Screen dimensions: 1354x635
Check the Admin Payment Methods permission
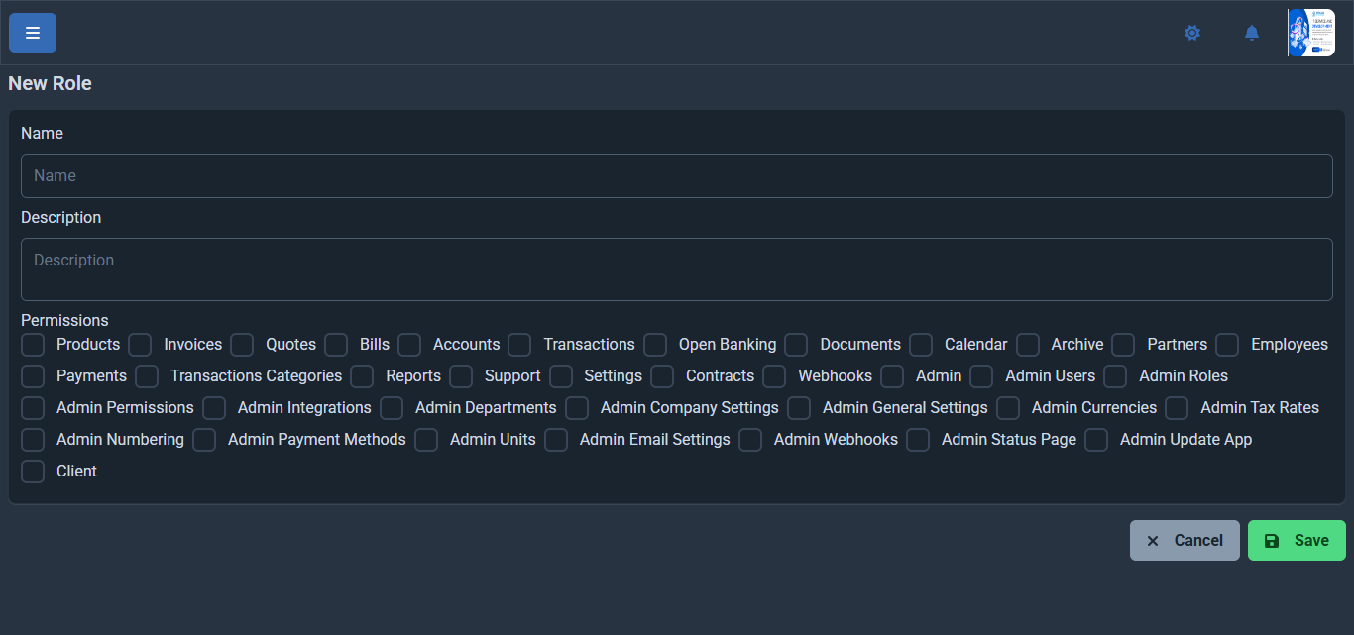tap(205, 440)
